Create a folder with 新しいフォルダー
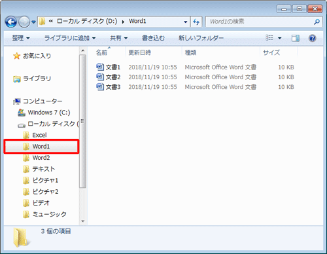This screenshot has height=254, width=327. pyautogui.click(x=201, y=38)
